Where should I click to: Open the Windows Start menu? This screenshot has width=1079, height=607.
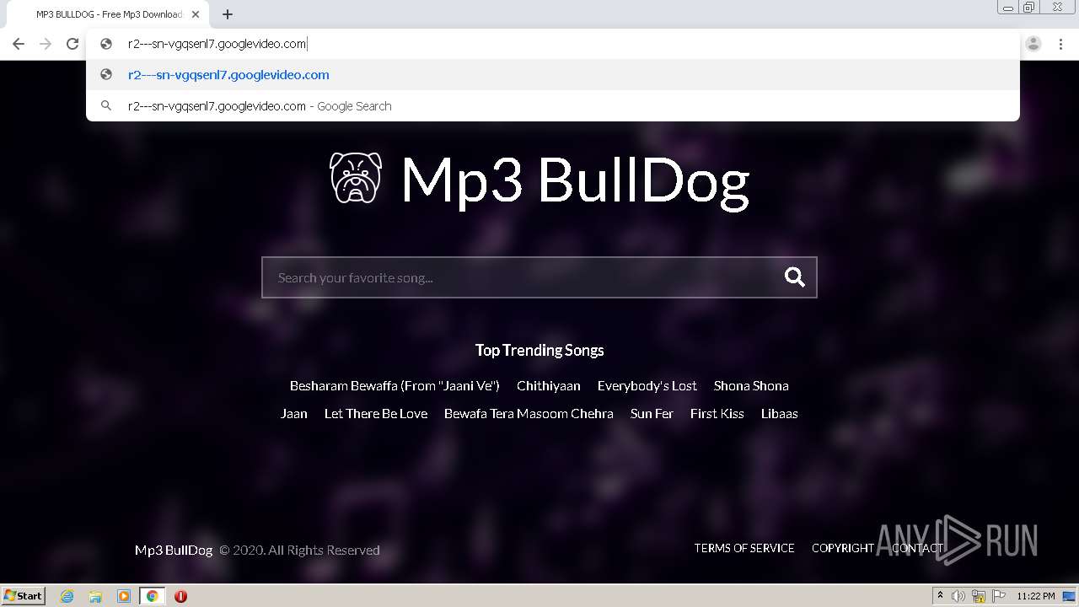tap(23, 595)
